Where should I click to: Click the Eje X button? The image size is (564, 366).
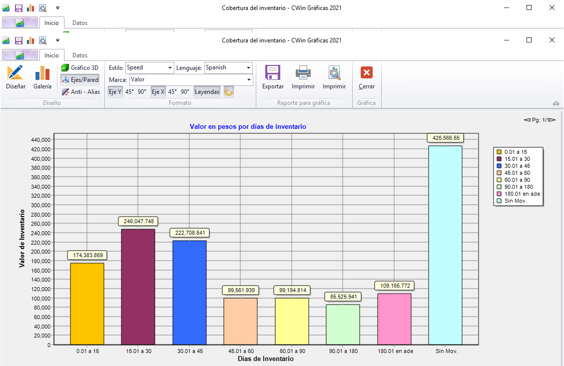(158, 92)
